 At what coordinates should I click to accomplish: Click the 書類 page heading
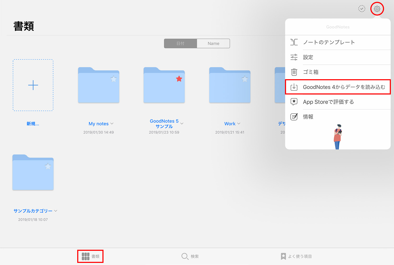pyautogui.click(x=24, y=26)
